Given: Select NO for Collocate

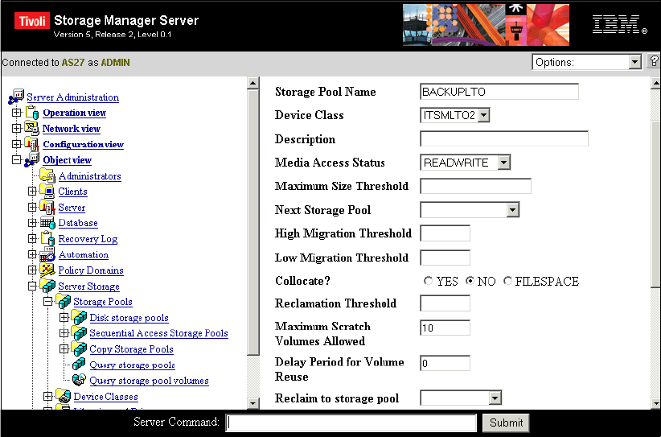Looking at the screenshot, I should pos(470,281).
